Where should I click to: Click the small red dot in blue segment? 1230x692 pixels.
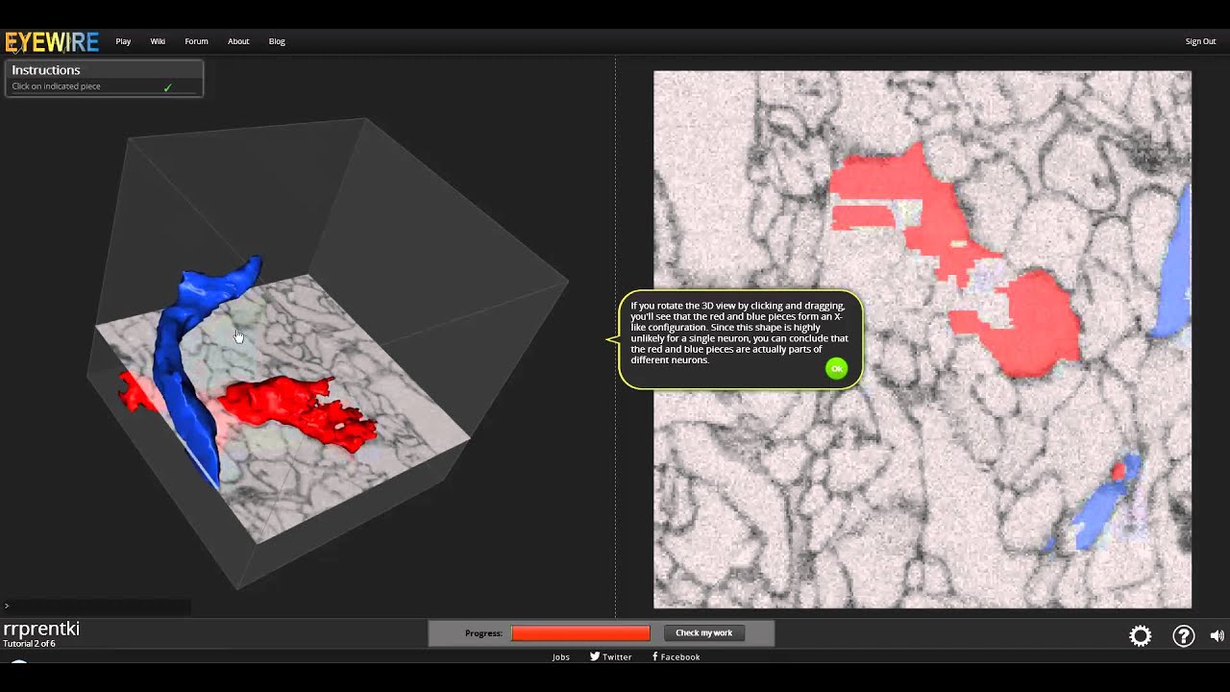point(1119,472)
